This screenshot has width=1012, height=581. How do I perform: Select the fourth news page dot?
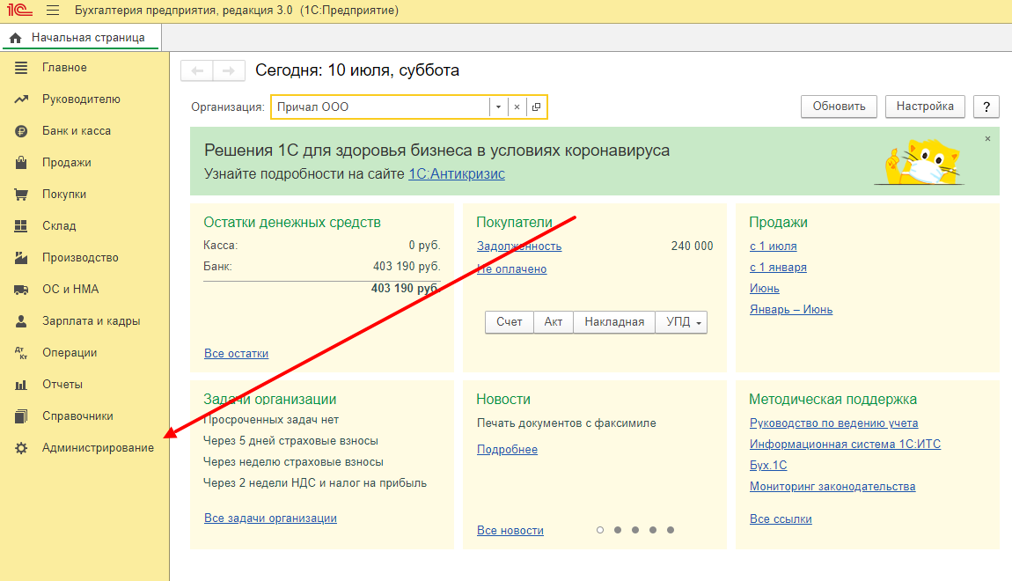pos(652,530)
